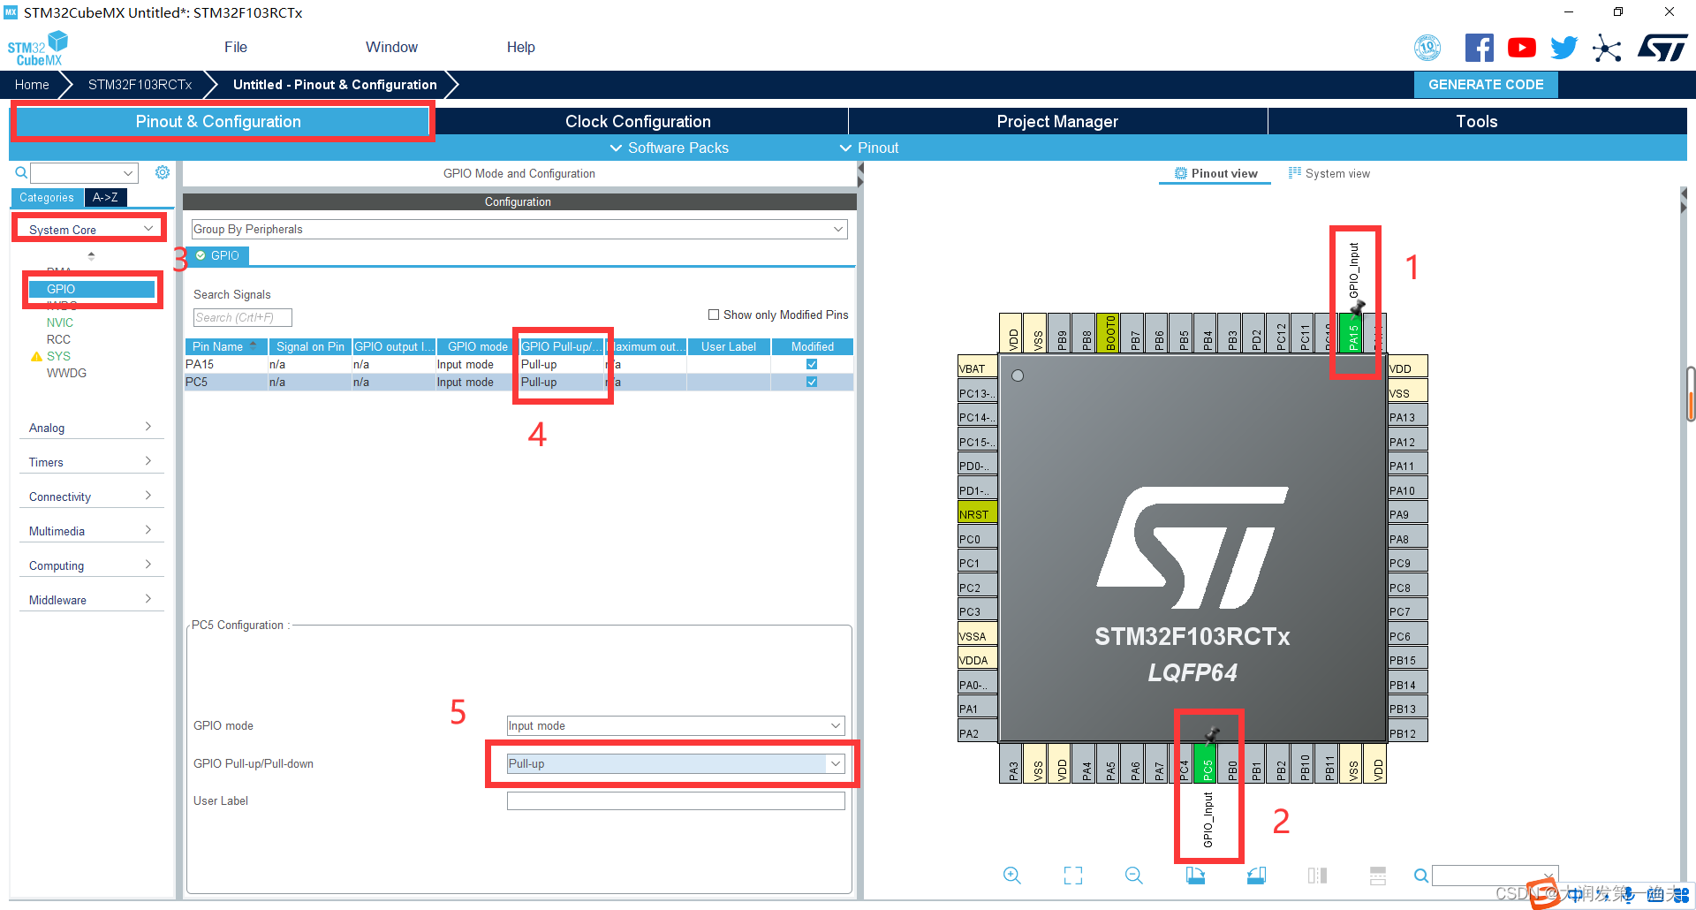Zoom in on the pinout chip view
Screen dimensions: 1696x910
click(1012, 875)
